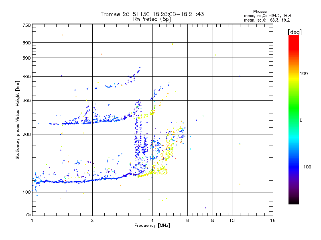
Task: Click the green middle of the color bar
Action: click(x=294, y=108)
